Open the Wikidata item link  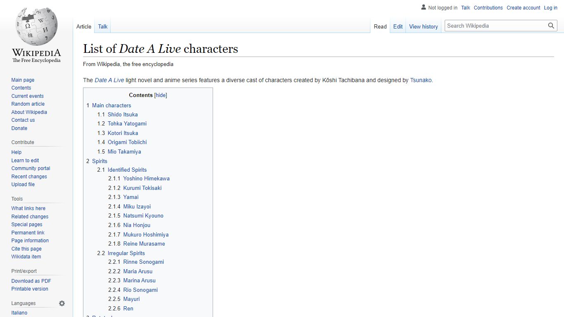pos(26,257)
